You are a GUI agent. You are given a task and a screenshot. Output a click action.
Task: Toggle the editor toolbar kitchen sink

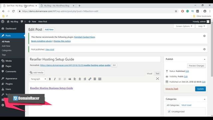(100, 79)
